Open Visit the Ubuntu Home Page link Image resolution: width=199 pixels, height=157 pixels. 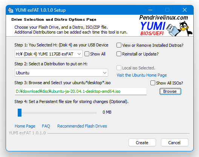142,75
